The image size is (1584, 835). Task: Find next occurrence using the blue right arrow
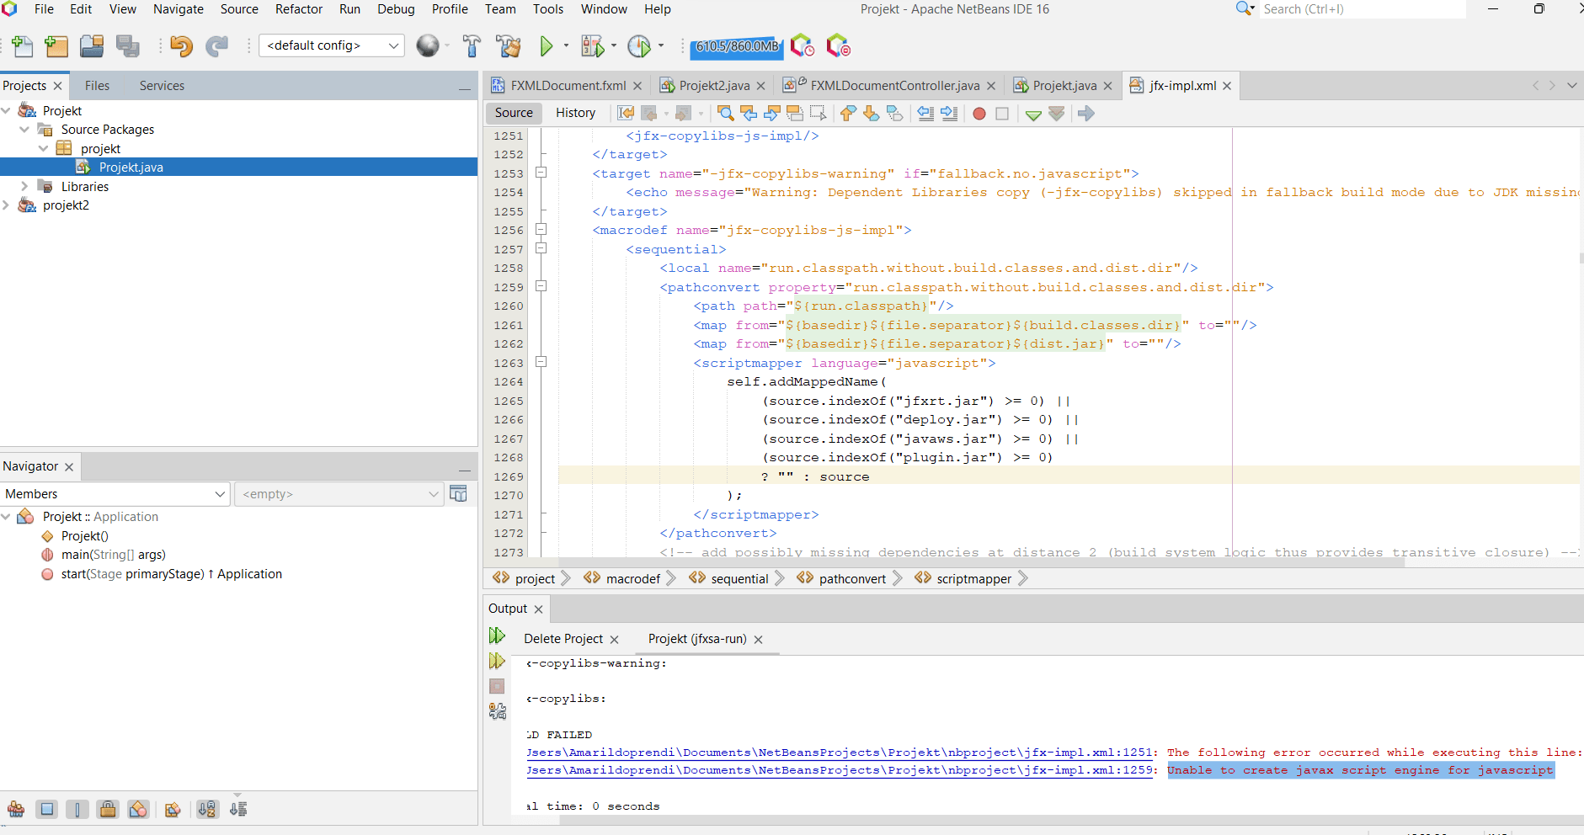(772, 113)
